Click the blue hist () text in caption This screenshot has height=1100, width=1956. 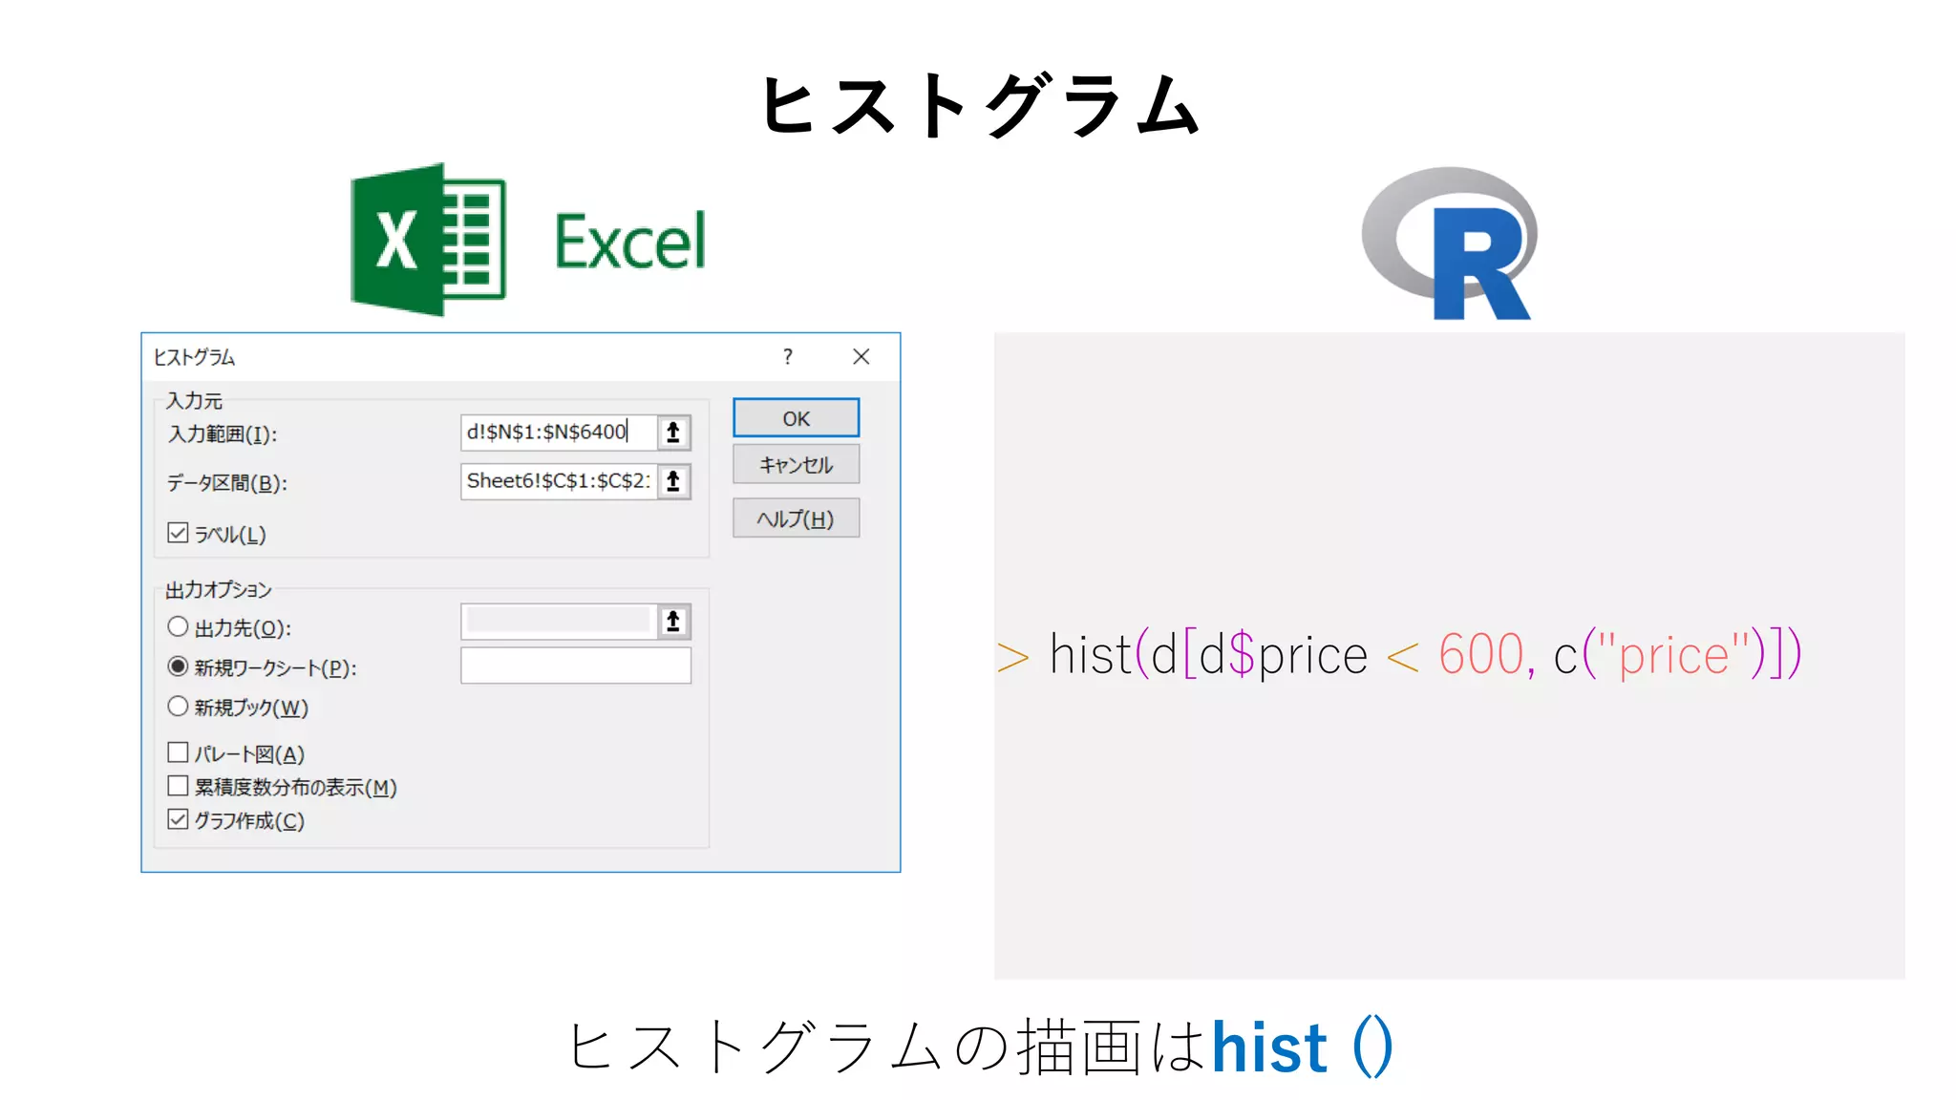tap(1303, 1047)
